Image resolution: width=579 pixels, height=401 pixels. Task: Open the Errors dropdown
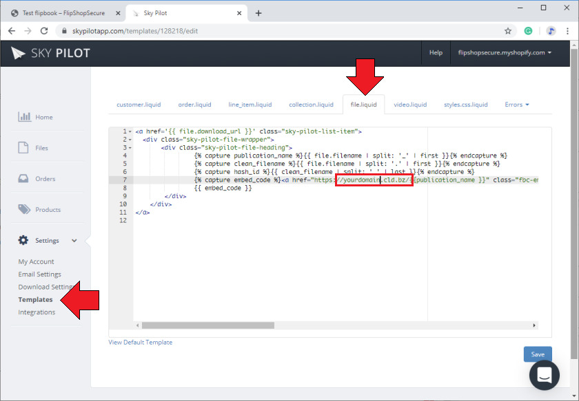(516, 105)
